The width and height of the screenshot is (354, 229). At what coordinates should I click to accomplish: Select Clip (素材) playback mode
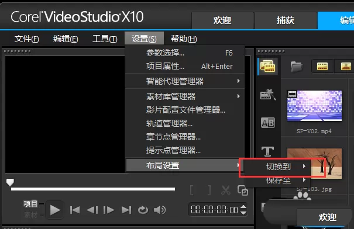tap(30, 215)
